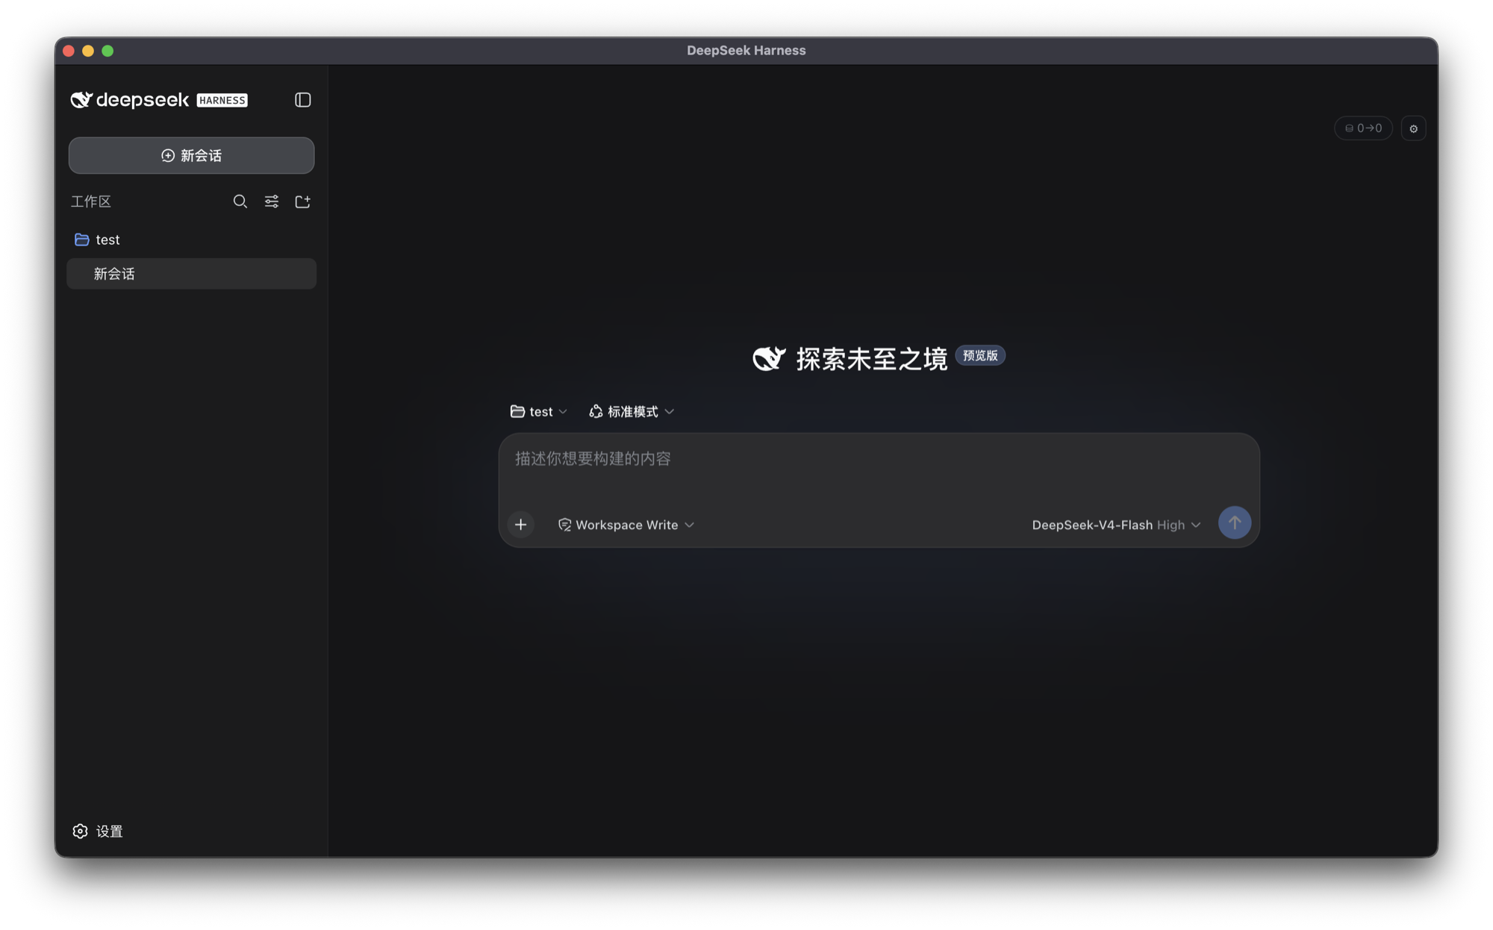Open the 新会话 conversation under test

click(192, 274)
